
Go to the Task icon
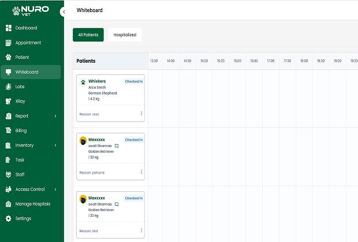(x=8, y=160)
